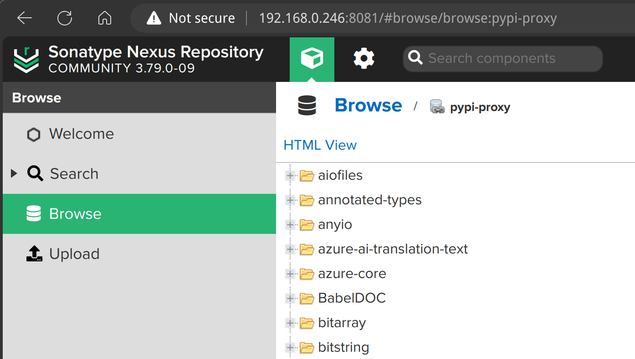Click the azure-core folder icon
The width and height of the screenshot is (635, 359).
pyautogui.click(x=307, y=274)
